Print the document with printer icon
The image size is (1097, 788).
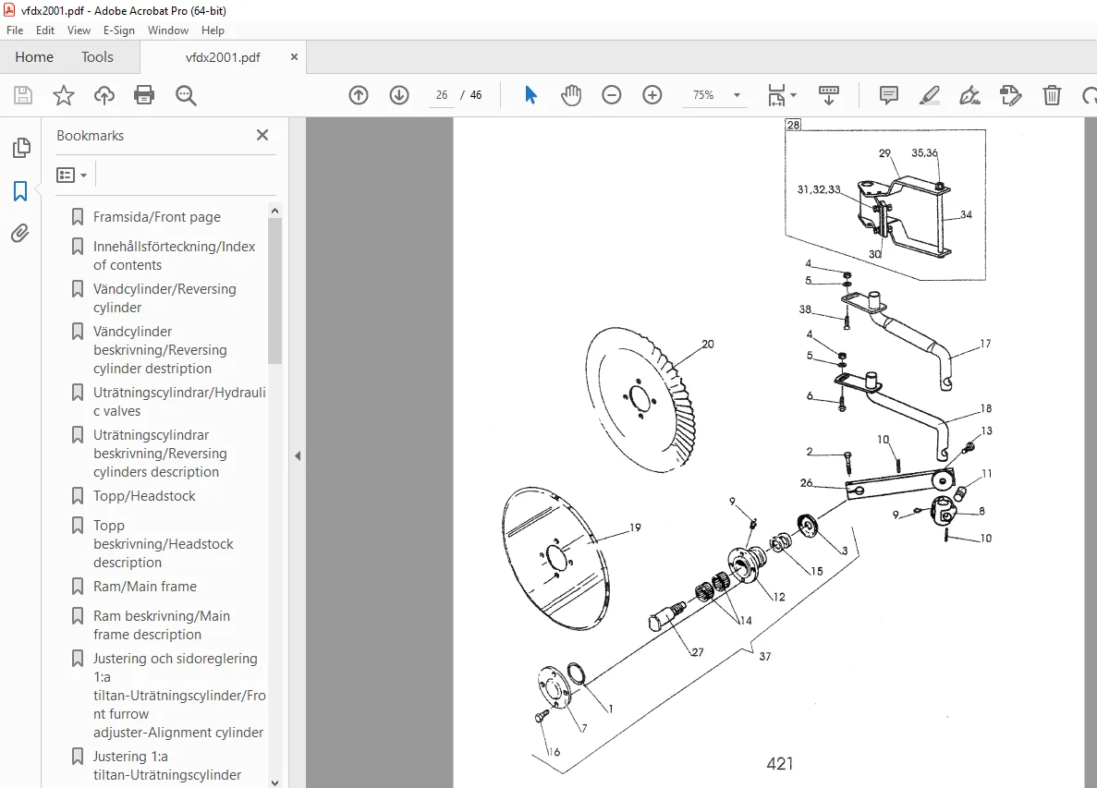[144, 95]
